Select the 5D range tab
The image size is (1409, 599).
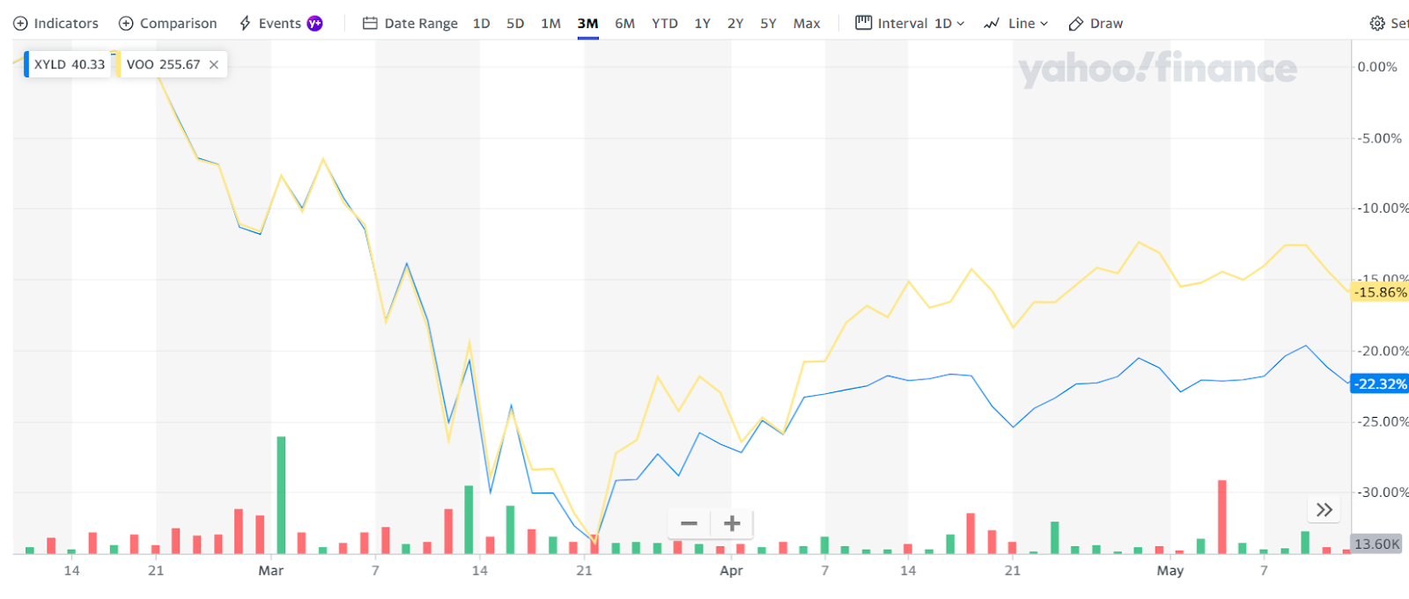(x=515, y=24)
